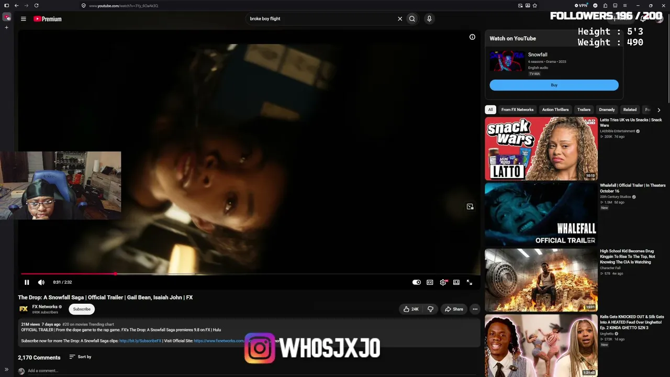Open a new tab with the plus icon
Screen dimensions: 670x377
(x=6, y=27)
